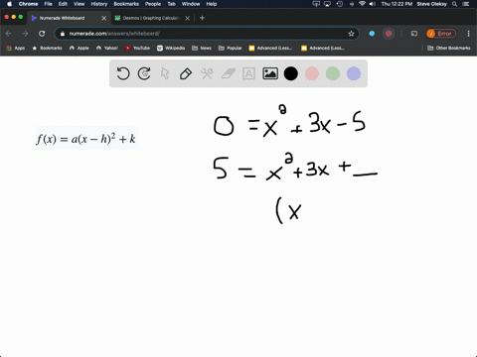Choose the pointer selection tool
Viewport: 477px width, 357px height.
(165, 73)
